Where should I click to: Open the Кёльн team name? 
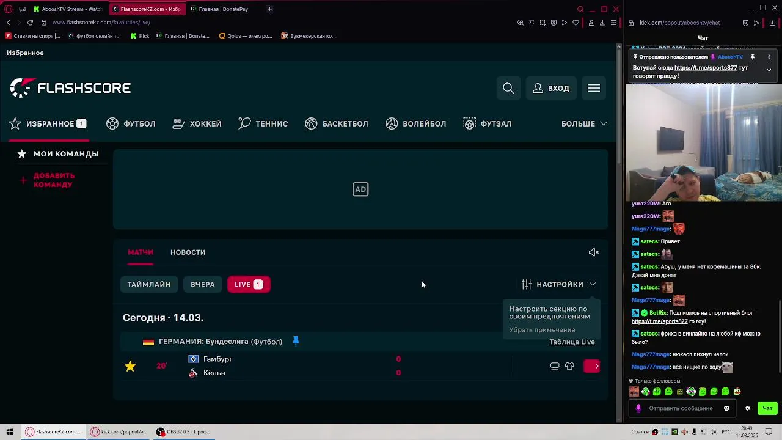pyautogui.click(x=214, y=373)
